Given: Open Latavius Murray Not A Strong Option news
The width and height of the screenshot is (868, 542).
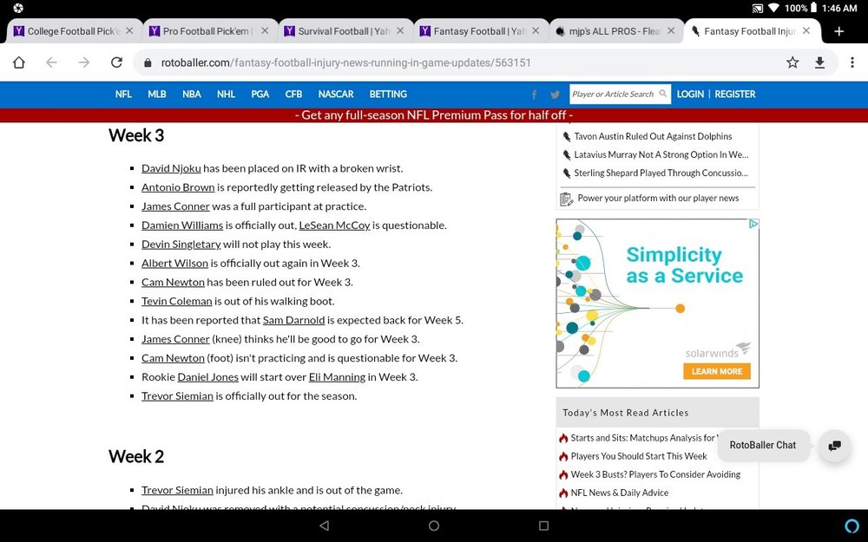Looking at the screenshot, I should [x=661, y=155].
